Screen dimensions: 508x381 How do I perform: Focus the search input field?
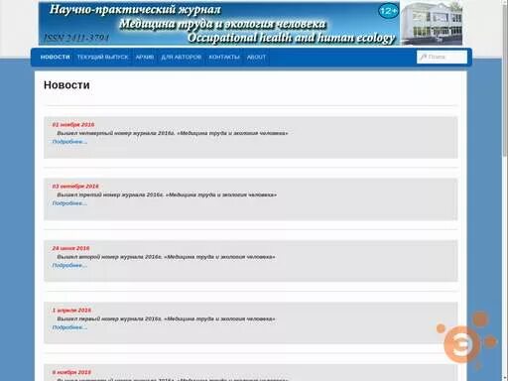pyautogui.click(x=442, y=57)
